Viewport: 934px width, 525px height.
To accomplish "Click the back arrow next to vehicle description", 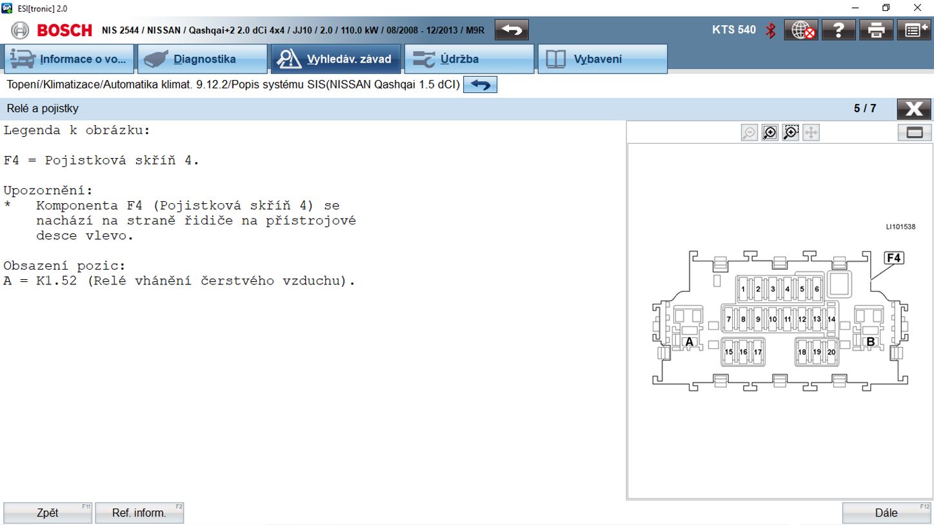I will pyautogui.click(x=512, y=30).
